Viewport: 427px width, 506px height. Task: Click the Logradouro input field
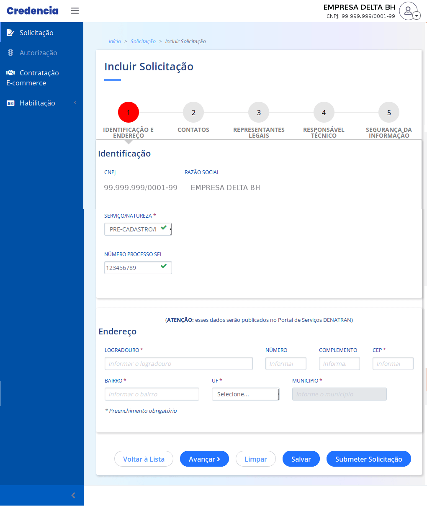point(179,364)
